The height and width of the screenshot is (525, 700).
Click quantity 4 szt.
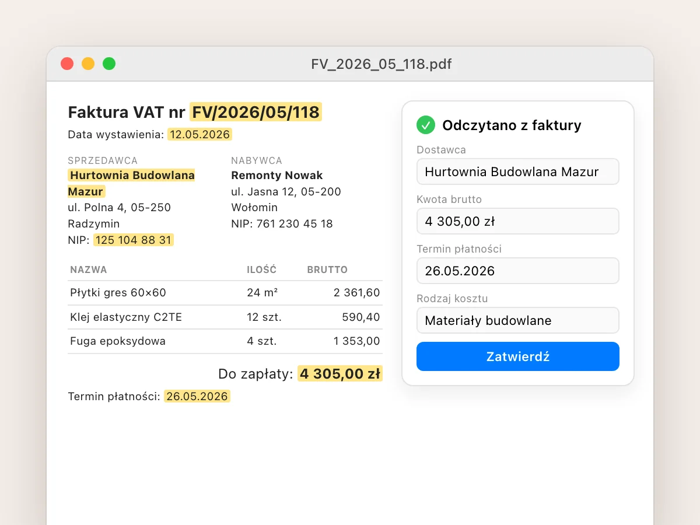(x=262, y=341)
